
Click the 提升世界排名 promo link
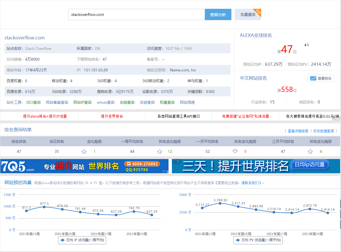(112, 116)
